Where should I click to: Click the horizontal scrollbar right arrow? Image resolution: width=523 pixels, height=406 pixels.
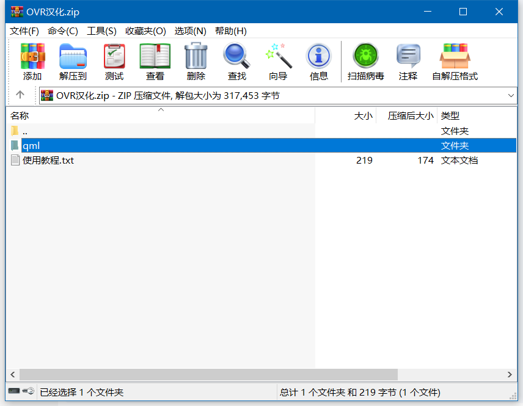[510, 374]
